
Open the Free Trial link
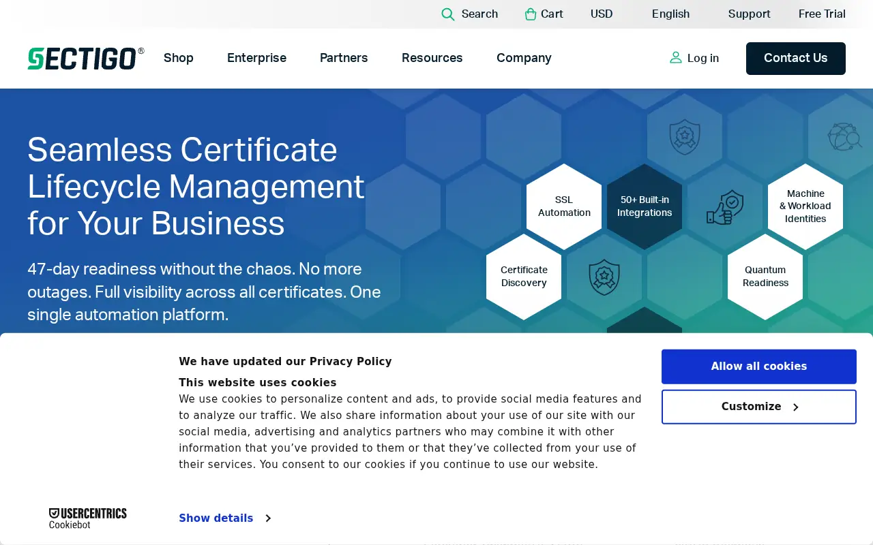coord(822,14)
